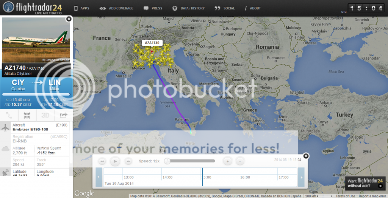Open the Data / History menu

point(188,8)
